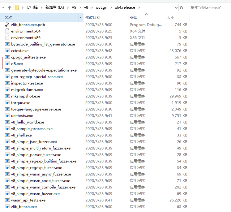Click the environment.x64 file icon
The image size is (231, 212).
[7, 31]
